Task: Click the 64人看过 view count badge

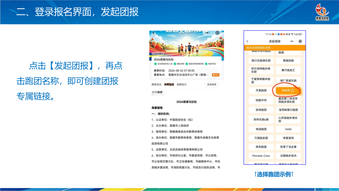Action: [158, 53]
